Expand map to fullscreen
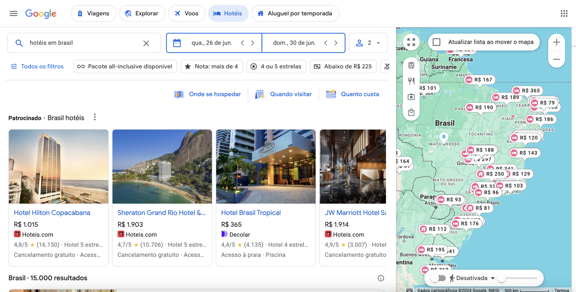Image resolution: width=576 pixels, height=292 pixels. pos(411,42)
